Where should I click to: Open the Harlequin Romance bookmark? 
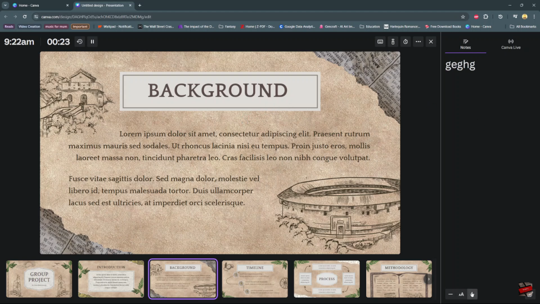402,27
